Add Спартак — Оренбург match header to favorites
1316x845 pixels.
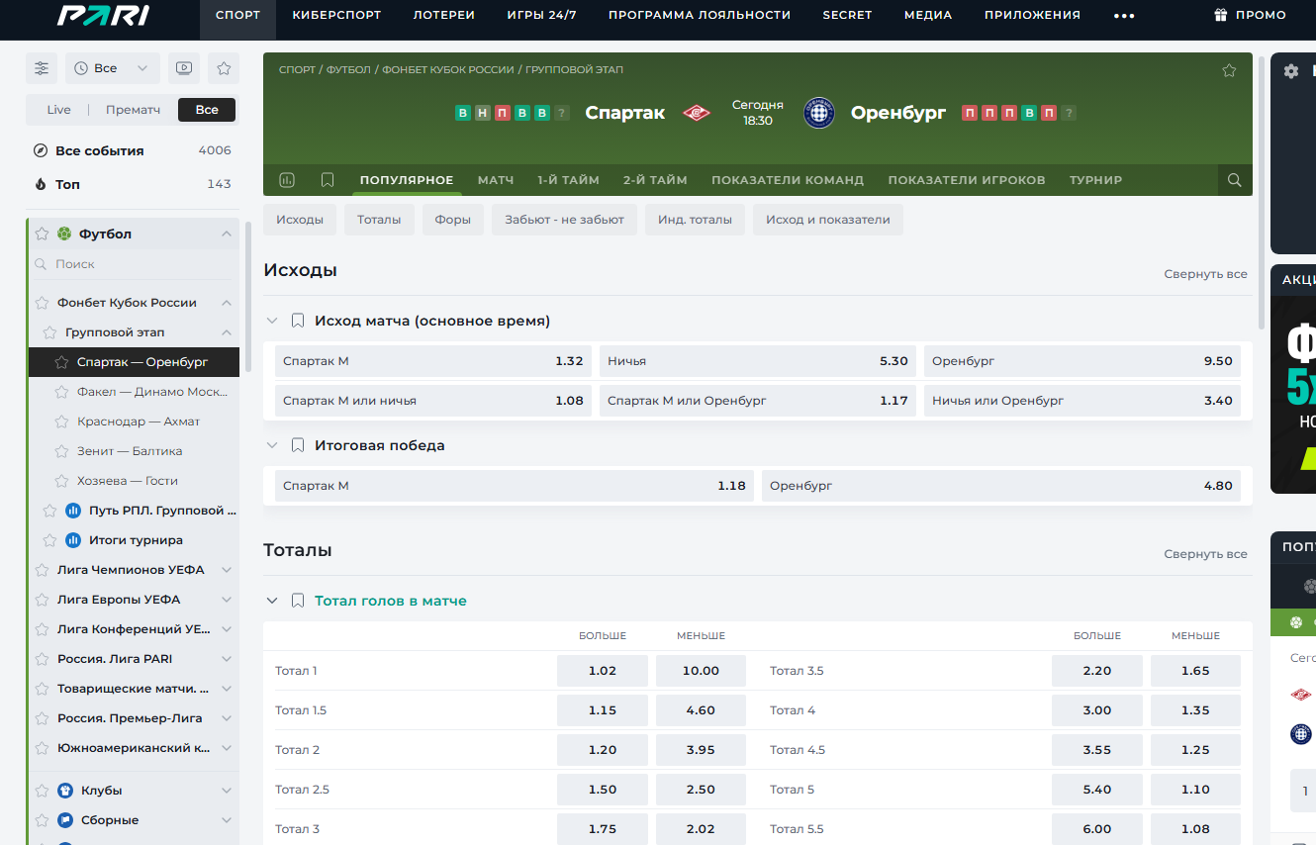pos(1229,70)
